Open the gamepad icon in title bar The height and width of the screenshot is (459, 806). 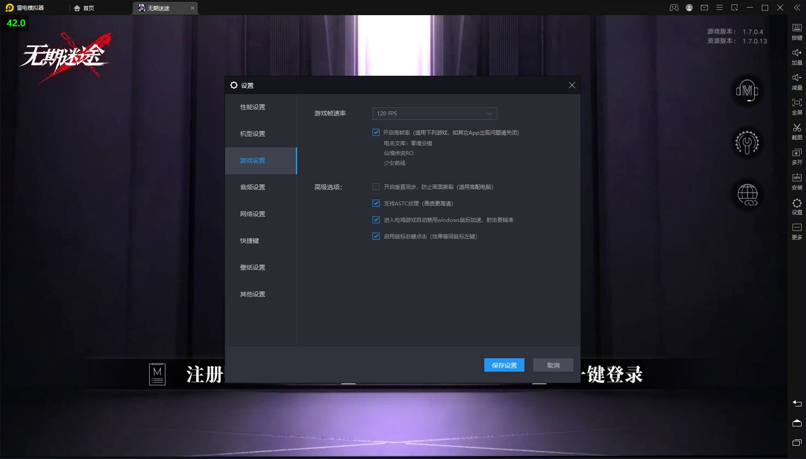tap(674, 8)
